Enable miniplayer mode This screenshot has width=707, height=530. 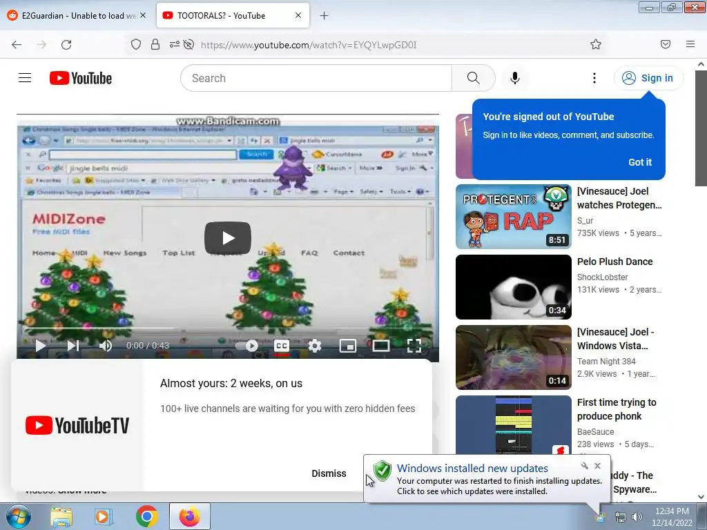click(x=348, y=346)
